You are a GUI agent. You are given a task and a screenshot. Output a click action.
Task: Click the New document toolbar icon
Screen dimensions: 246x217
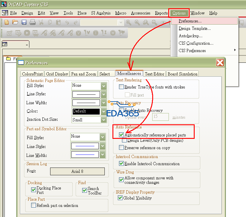pyautogui.click(x=7, y=22)
